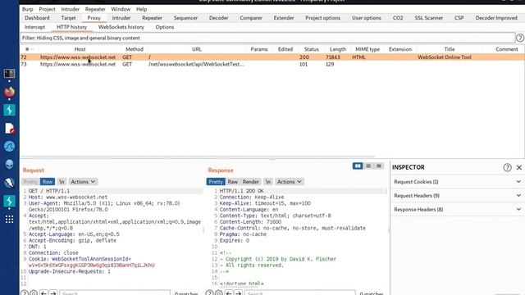Toggle Response Raw view

pyautogui.click(x=233, y=182)
